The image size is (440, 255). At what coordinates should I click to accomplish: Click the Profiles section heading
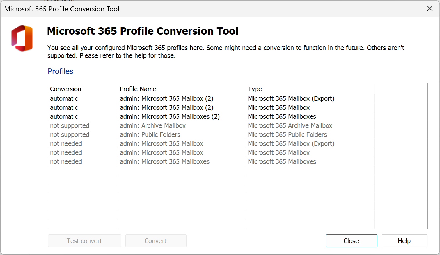tap(60, 71)
